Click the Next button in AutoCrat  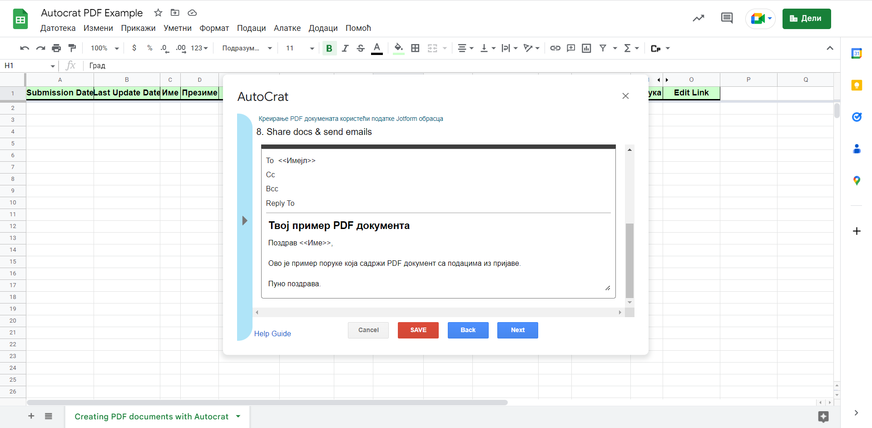(x=518, y=330)
